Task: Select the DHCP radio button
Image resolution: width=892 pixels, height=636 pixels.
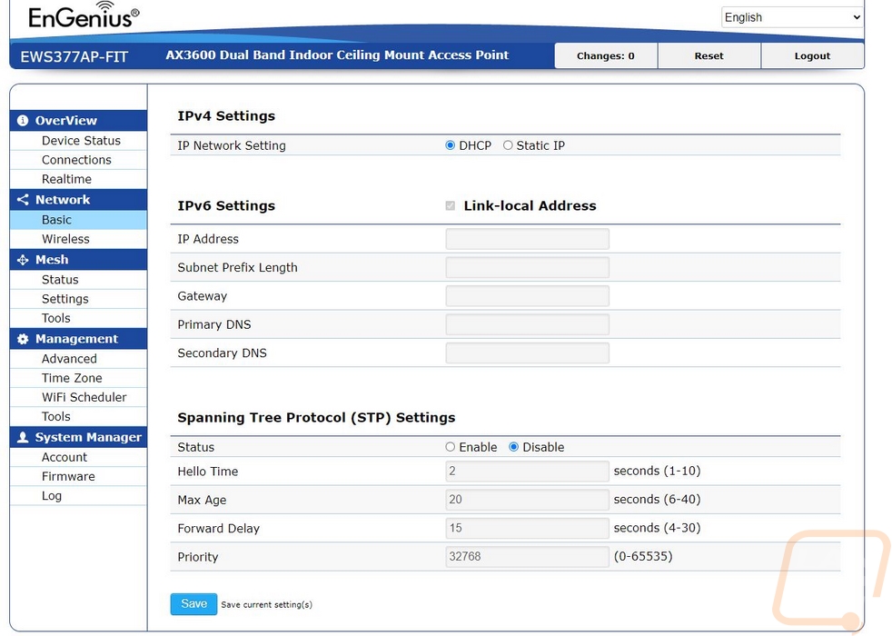Action: 451,145
